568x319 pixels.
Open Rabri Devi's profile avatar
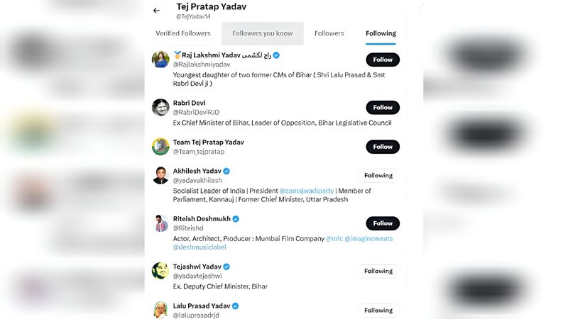pos(160,107)
